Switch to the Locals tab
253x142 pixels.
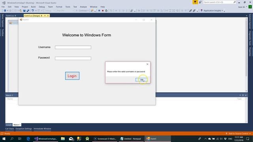point(9,125)
